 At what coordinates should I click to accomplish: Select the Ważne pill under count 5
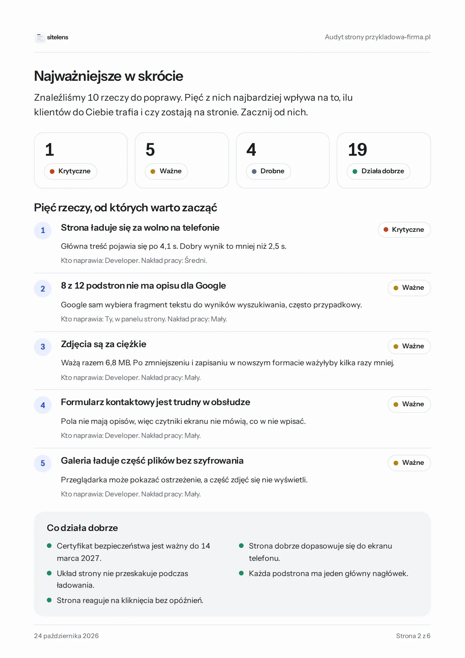coord(166,171)
